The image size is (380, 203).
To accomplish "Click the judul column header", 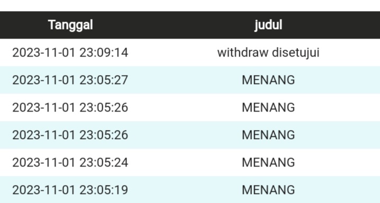I will point(268,25).
